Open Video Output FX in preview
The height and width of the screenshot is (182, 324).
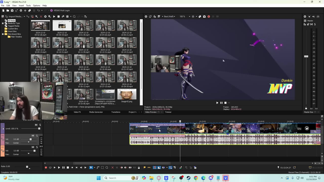(x=155, y=16)
